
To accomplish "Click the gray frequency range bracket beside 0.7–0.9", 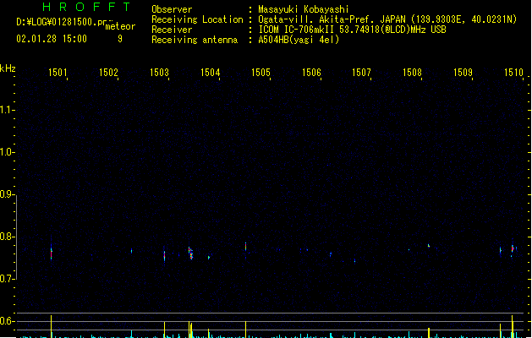I will 16,237.
